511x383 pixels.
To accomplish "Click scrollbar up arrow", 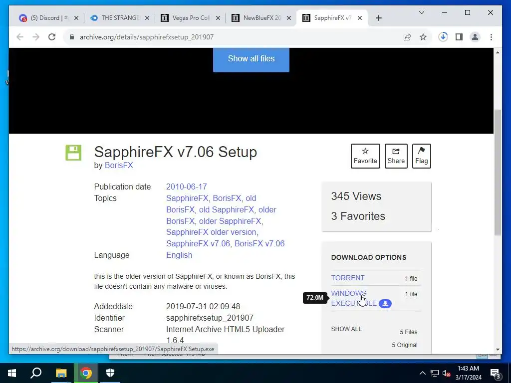I will (x=498, y=52).
